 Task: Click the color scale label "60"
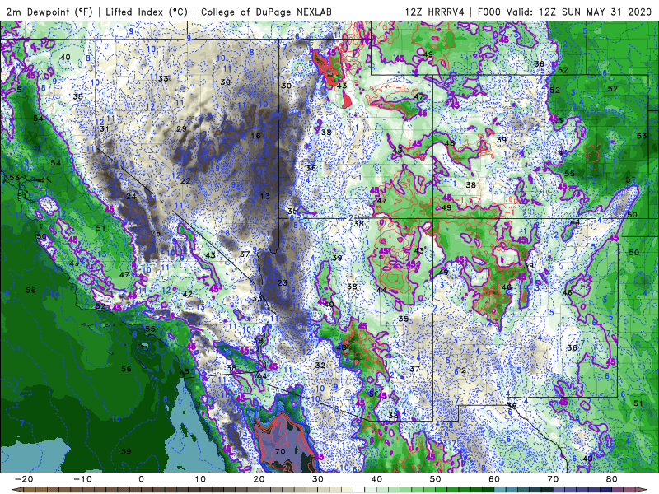coord(494,479)
